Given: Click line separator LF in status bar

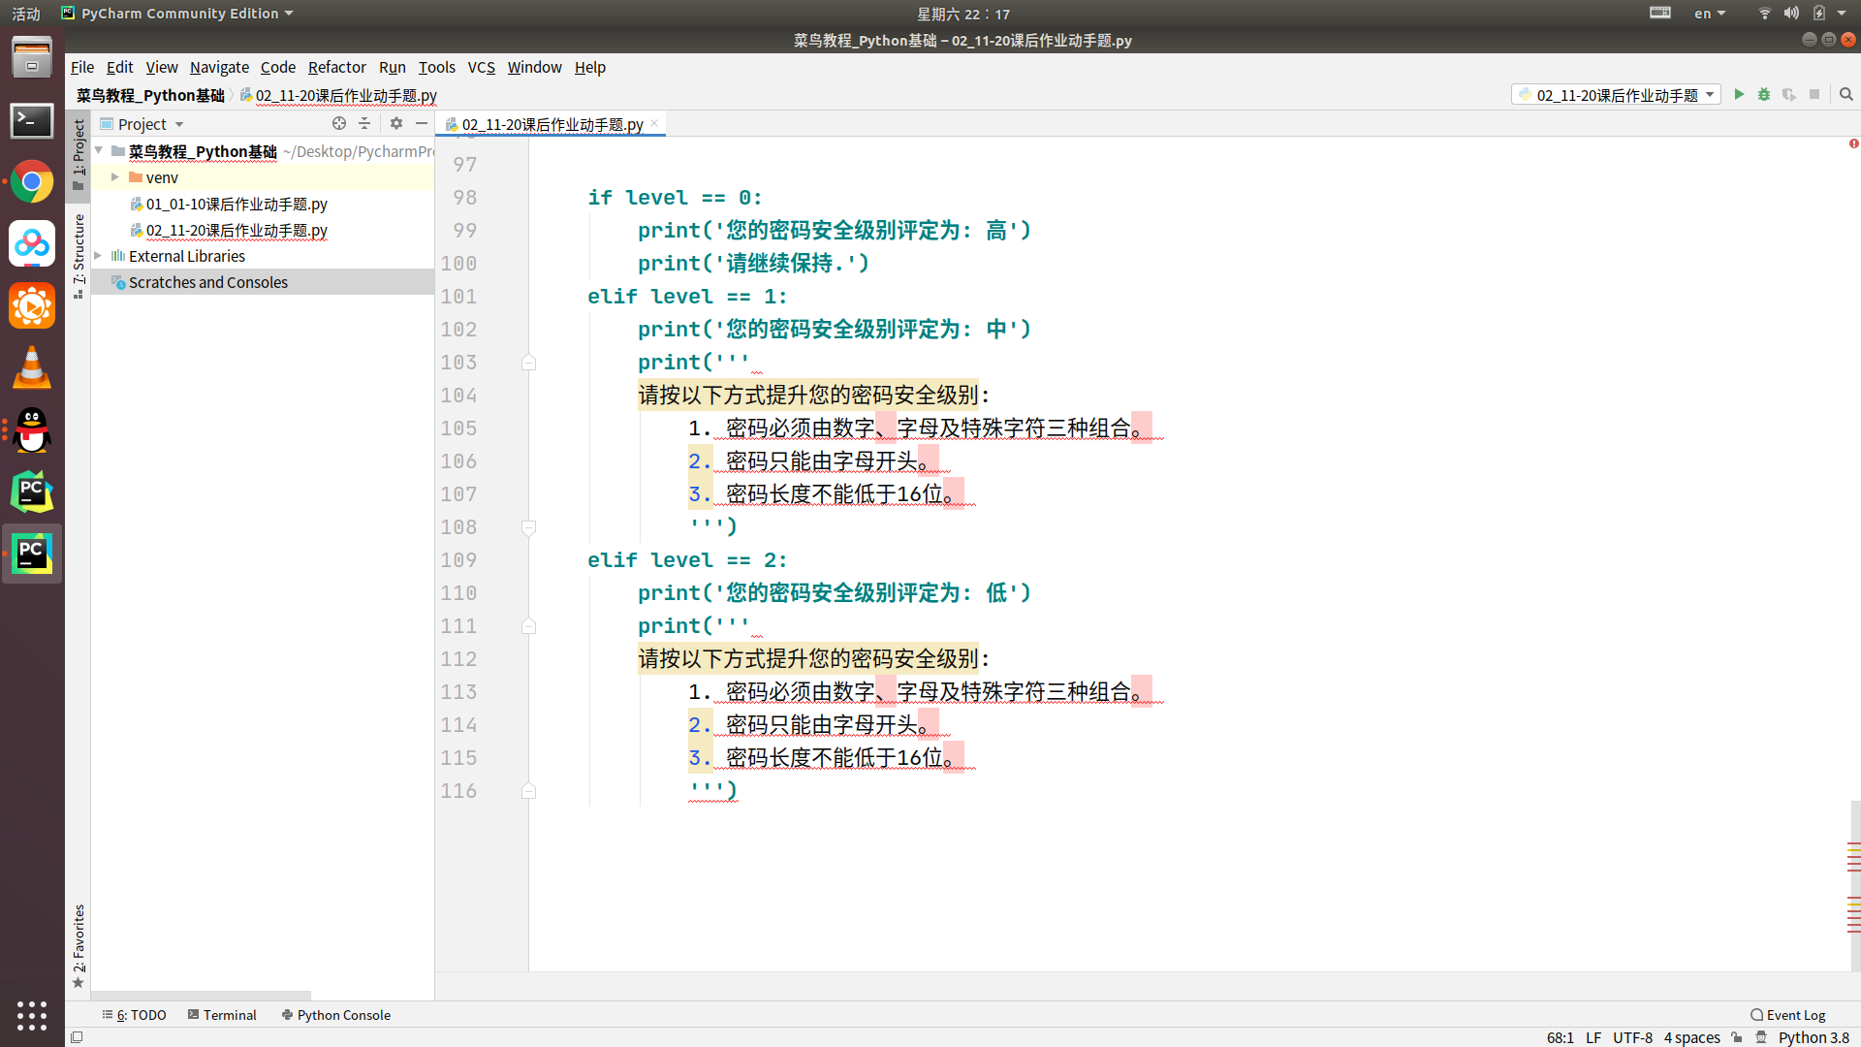Looking at the screenshot, I should 1593,1037.
